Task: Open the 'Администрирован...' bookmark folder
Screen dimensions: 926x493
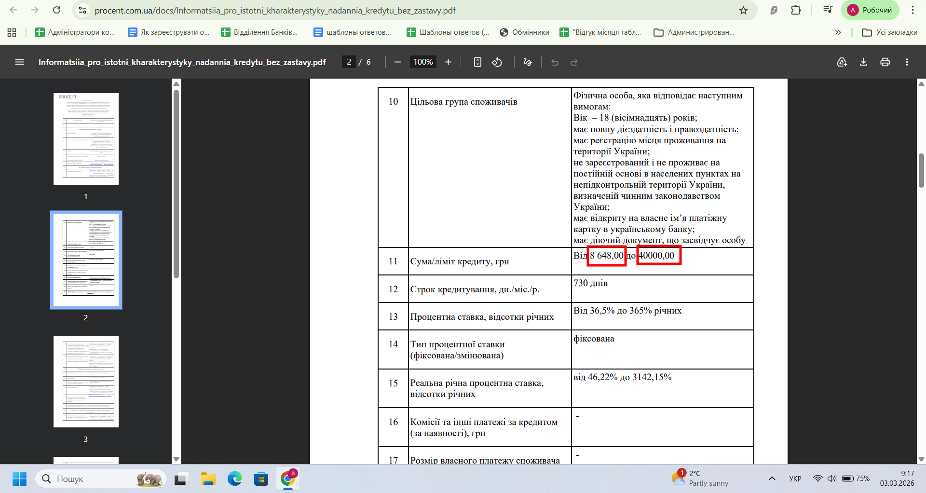Action: coord(694,32)
